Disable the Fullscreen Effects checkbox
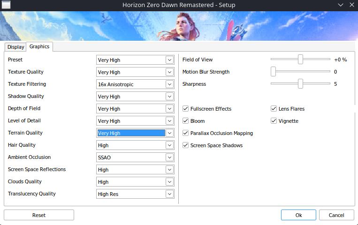 pos(186,109)
